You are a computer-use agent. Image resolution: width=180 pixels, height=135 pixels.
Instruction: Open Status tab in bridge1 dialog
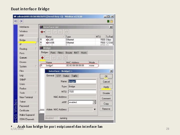[66, 76]
